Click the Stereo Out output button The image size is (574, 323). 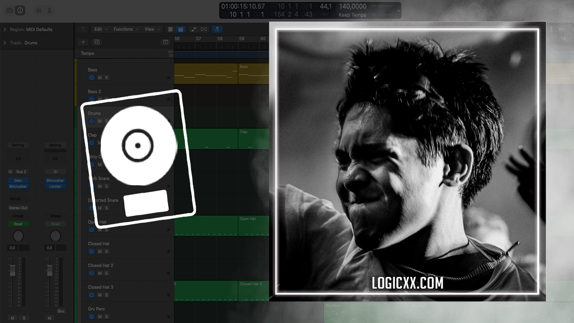(18, 208)
